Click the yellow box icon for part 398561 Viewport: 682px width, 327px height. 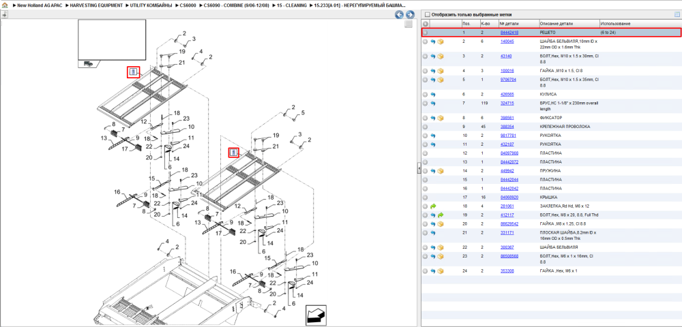click(440, 118)
